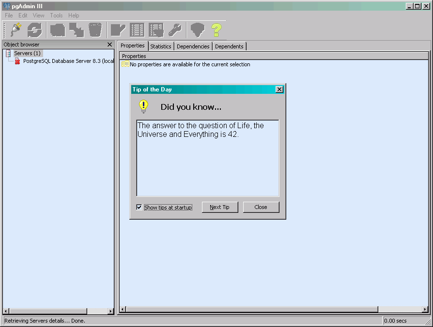Show the next tip with Next Tip

click(x=220, y=207)
